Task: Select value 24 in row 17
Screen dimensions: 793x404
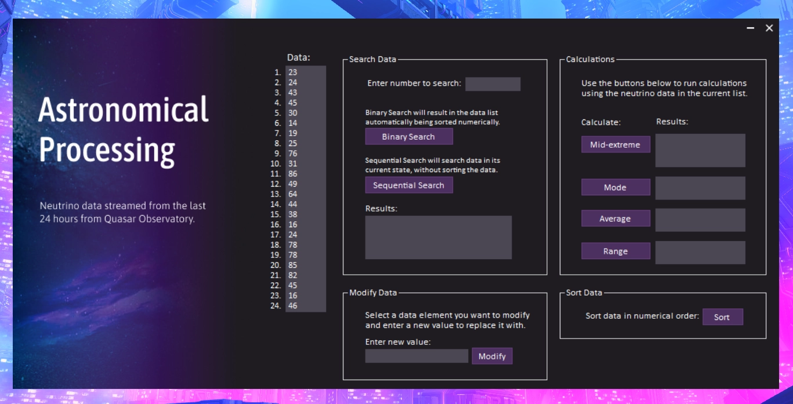Action: [x=306, y=235]
